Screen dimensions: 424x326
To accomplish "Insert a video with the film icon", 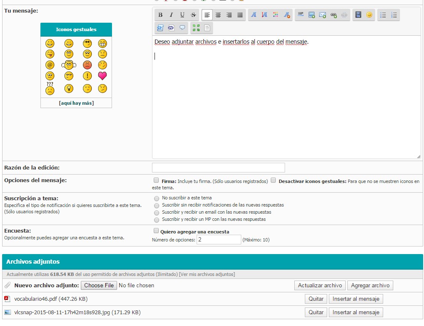I will [x=358, y=15].
